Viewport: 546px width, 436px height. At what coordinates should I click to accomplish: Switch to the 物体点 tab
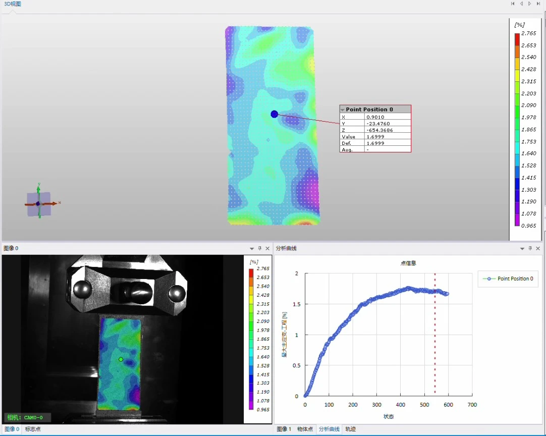tap(305, 429)
